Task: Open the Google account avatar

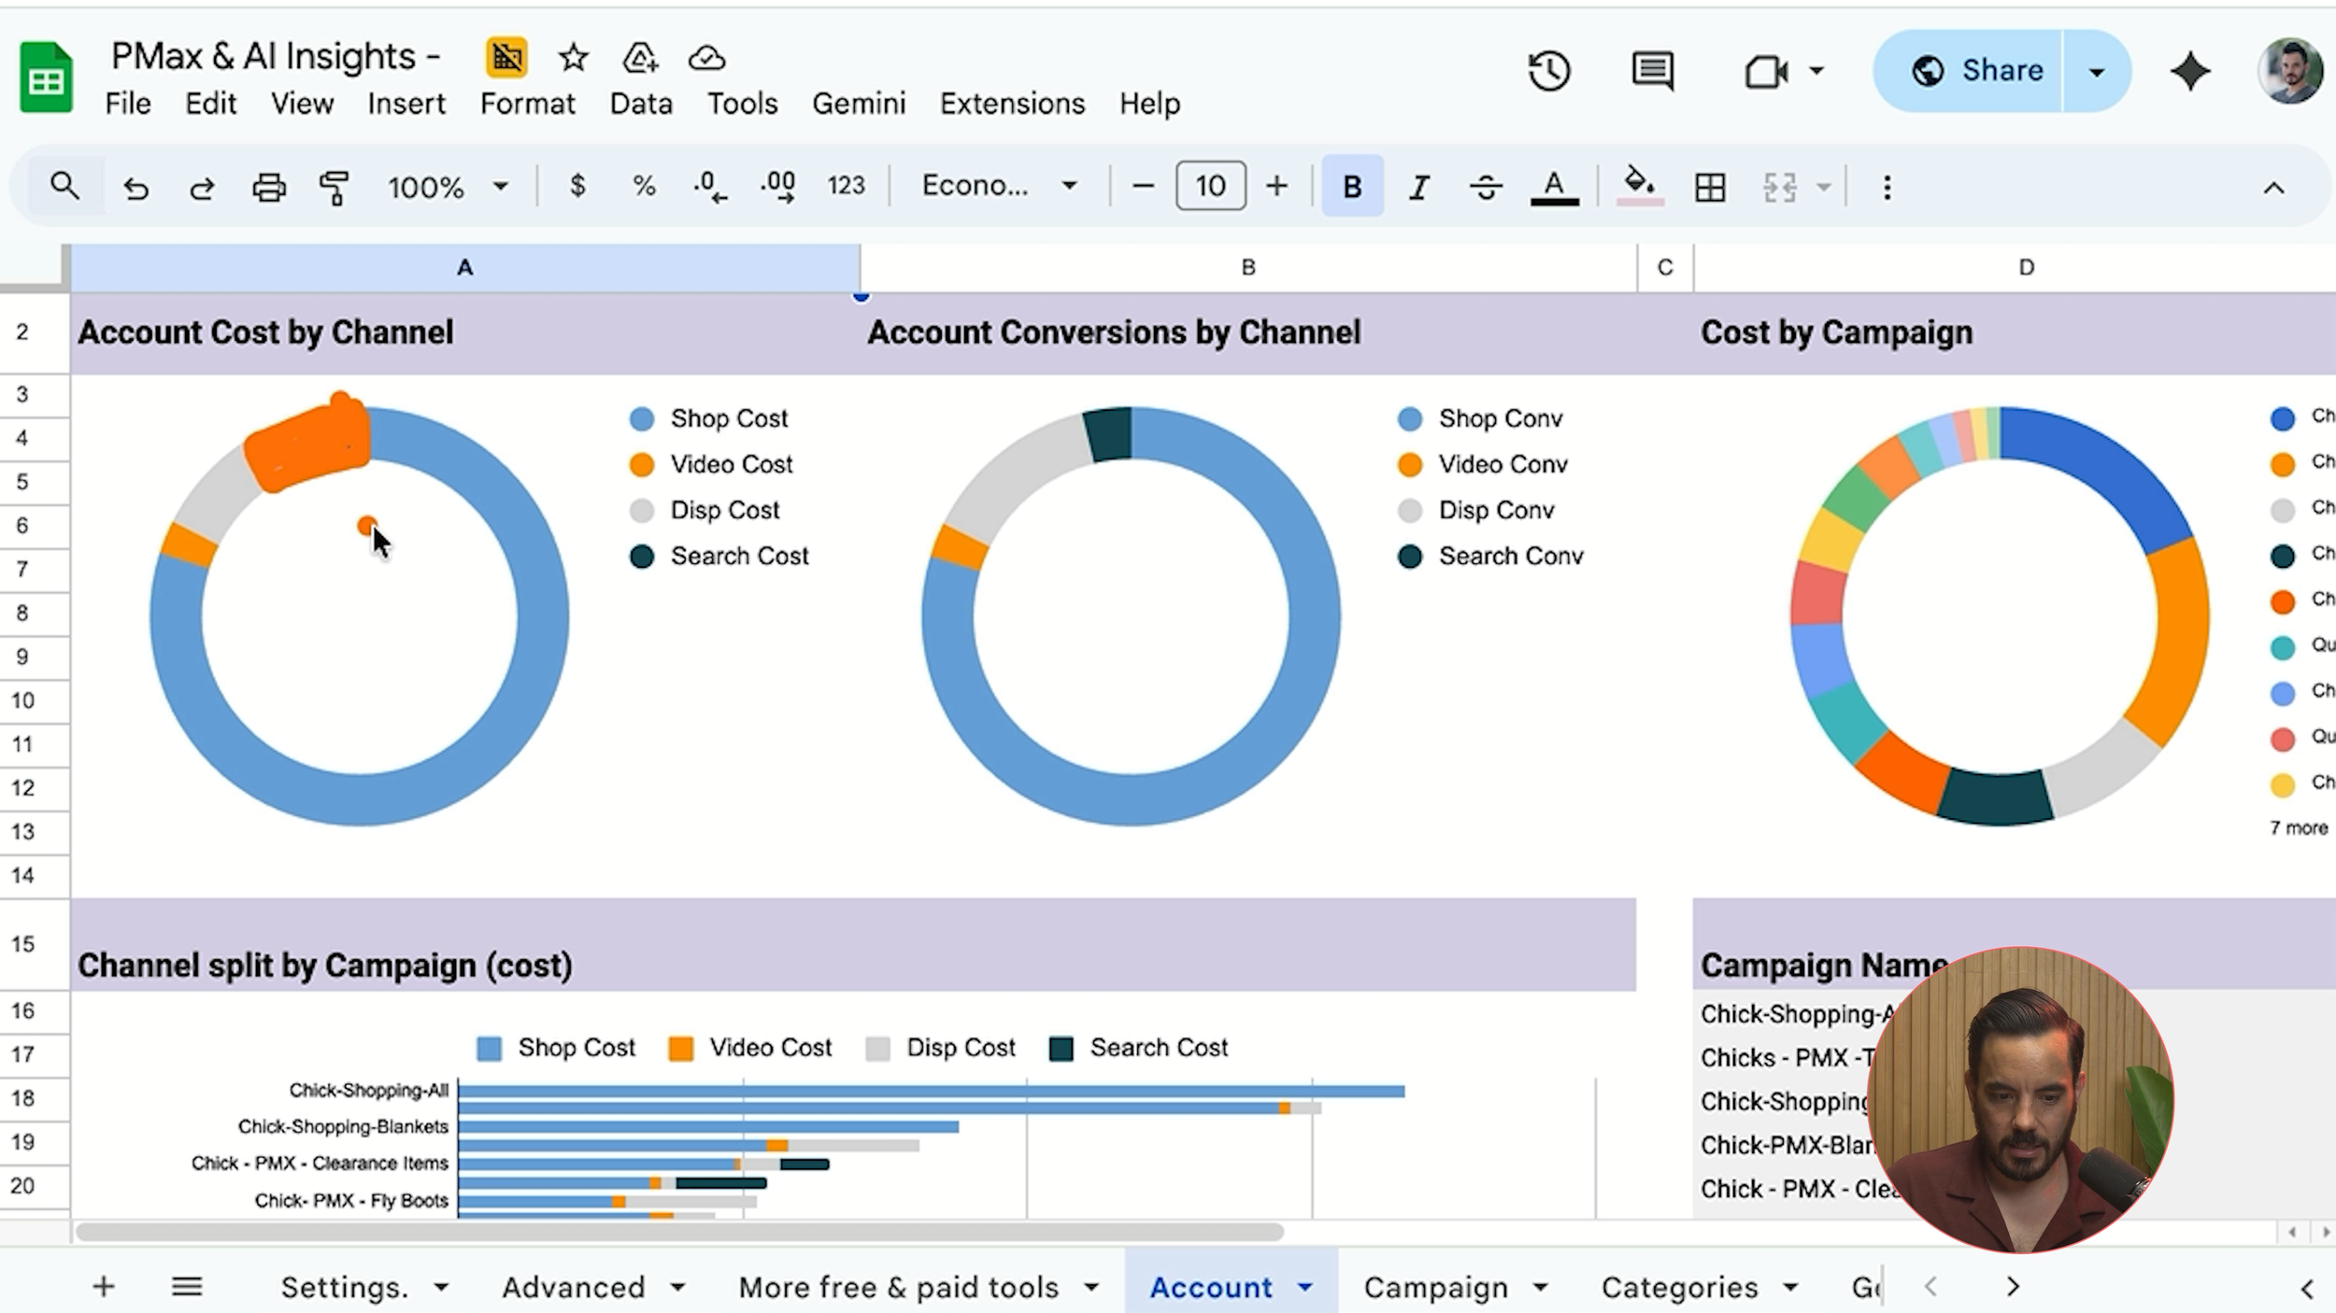Action: [2289, 71]
